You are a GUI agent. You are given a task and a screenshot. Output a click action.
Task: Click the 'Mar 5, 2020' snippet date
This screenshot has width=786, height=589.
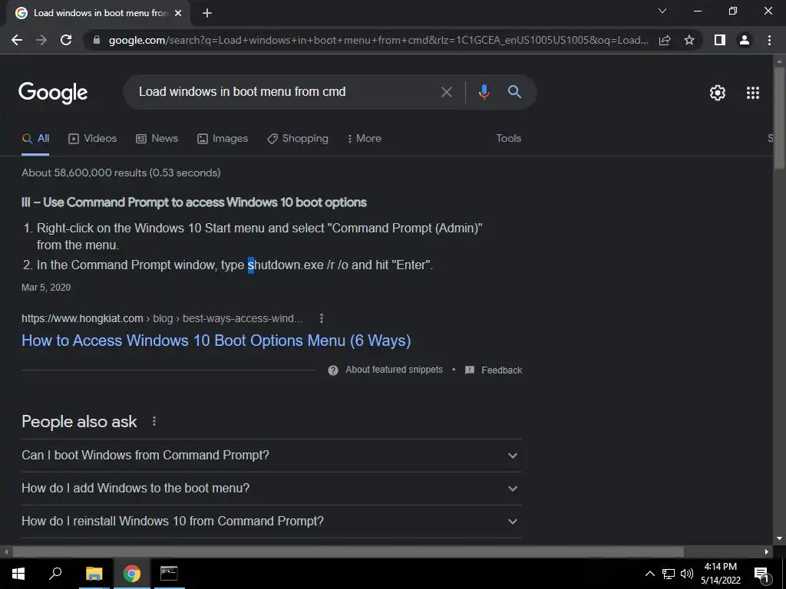click(46, 288)
